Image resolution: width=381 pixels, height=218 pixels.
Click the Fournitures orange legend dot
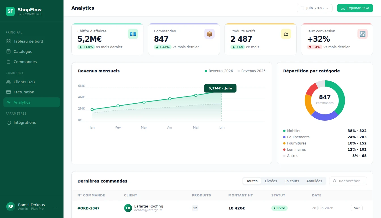point(284,143)
